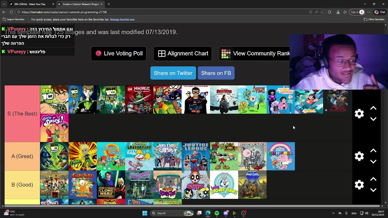Select Teen Titans image in S tier
This screenshot has height=218, width=388.
[x=167, y=100]
